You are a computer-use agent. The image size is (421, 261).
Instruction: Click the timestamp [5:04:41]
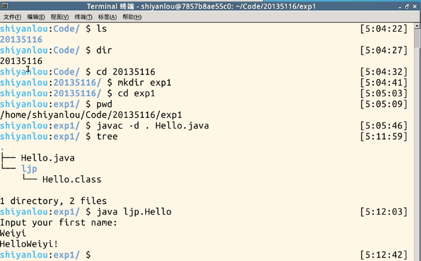point(384,83)
